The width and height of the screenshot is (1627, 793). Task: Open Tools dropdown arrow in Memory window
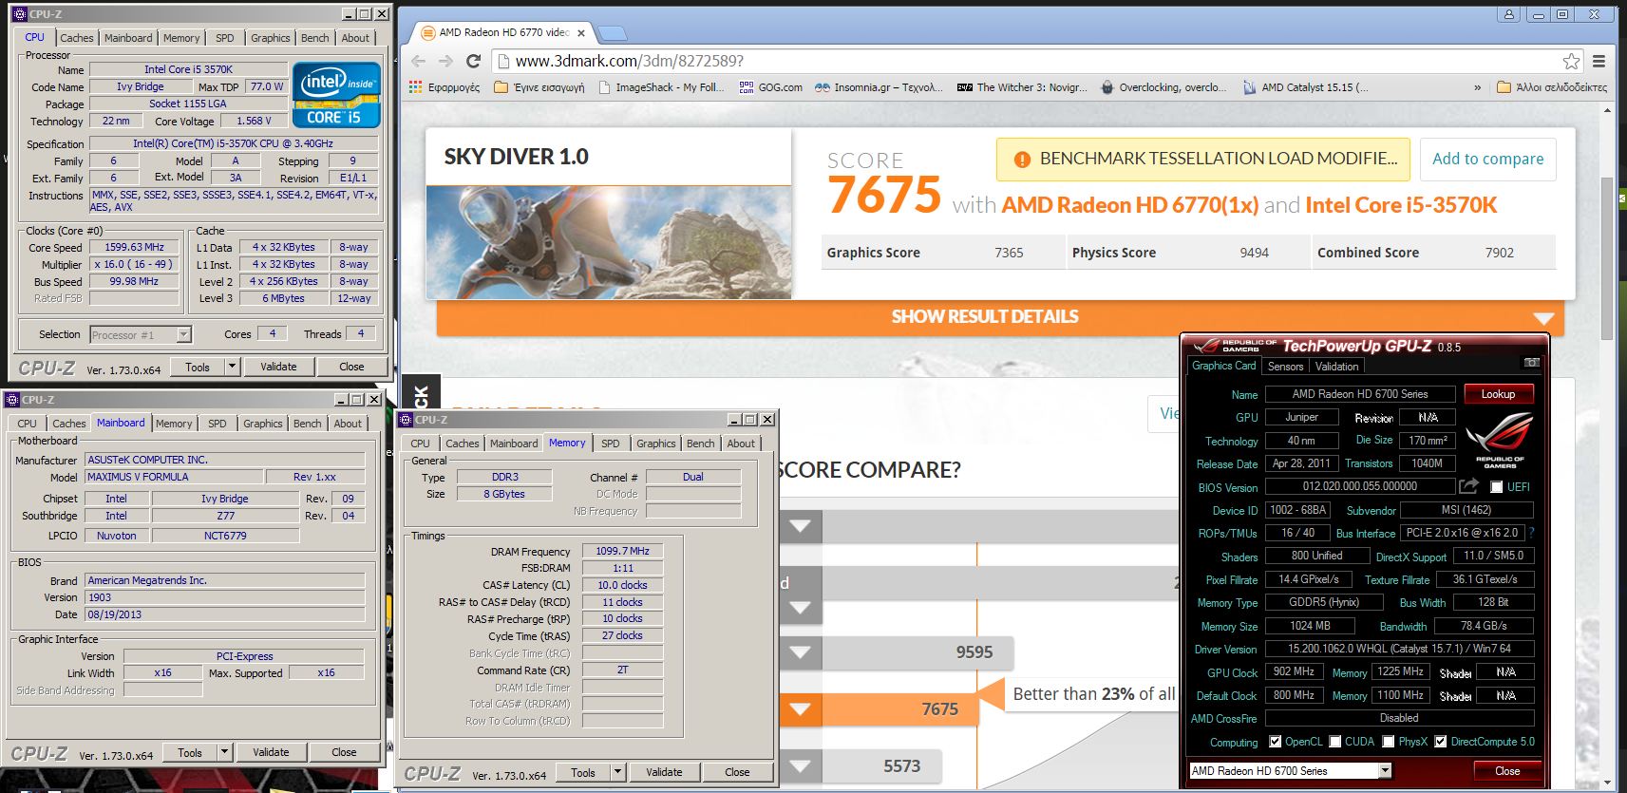(x=617, y=772)
